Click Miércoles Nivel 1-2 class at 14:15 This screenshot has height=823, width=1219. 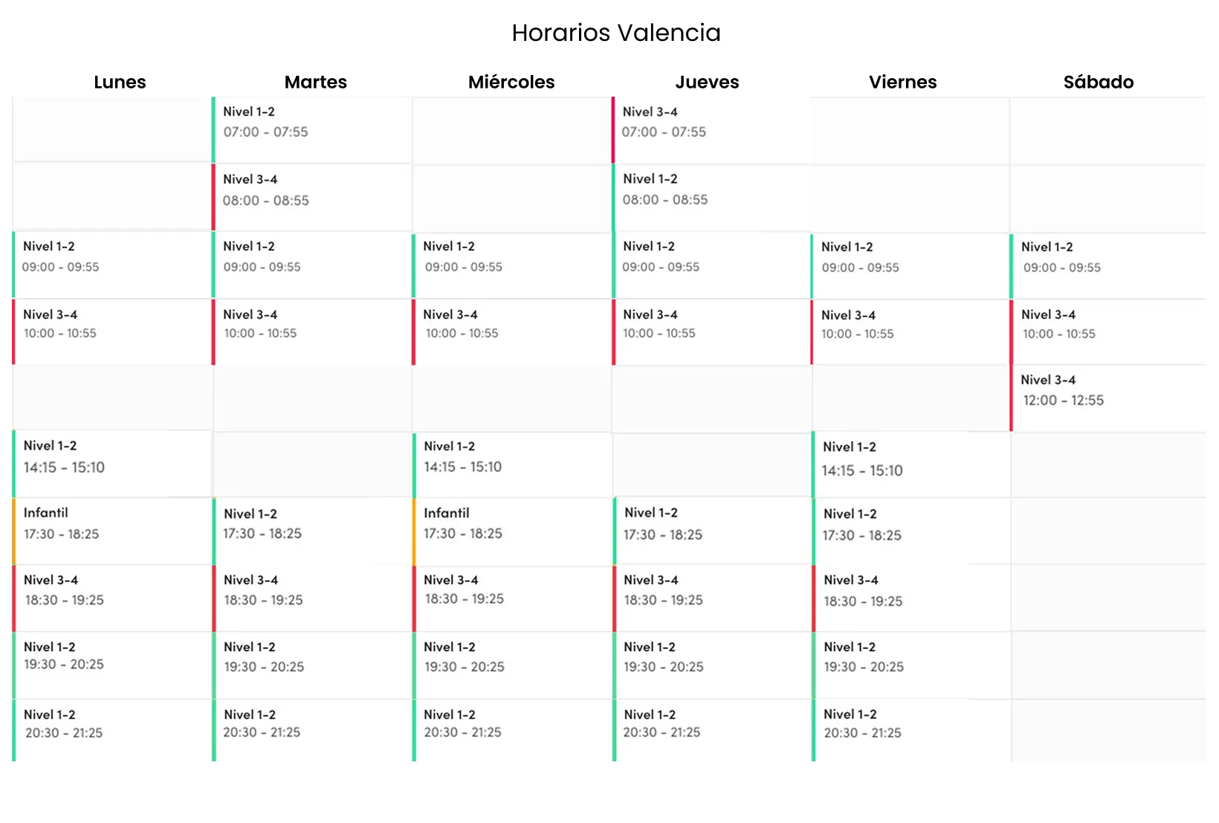[513, 465]
